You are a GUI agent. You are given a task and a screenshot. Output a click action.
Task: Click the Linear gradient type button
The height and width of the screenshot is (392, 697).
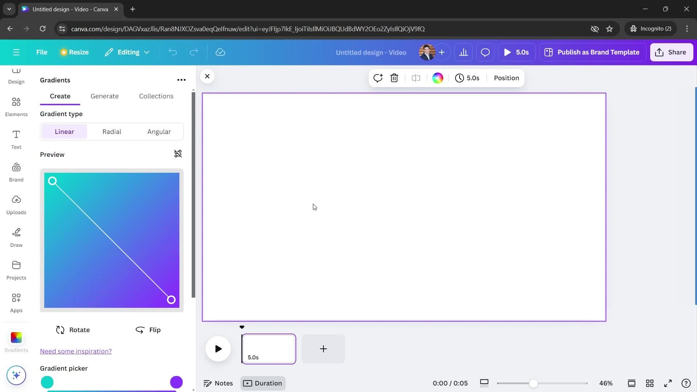[64, 132]
